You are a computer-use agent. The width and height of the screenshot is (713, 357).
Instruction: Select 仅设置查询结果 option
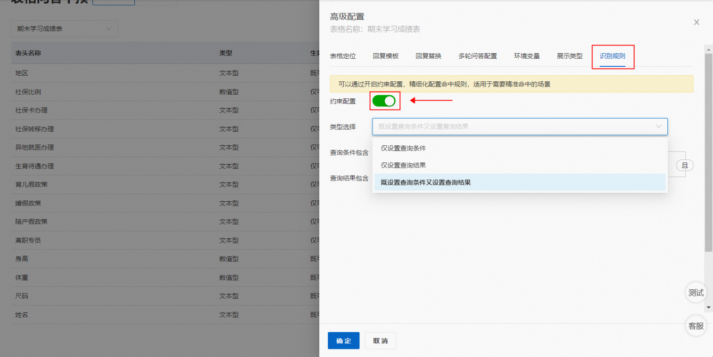coord(520,165)
